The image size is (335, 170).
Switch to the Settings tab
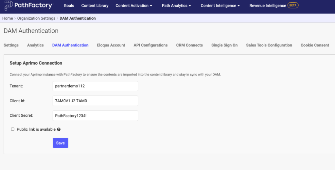(11, 45)
